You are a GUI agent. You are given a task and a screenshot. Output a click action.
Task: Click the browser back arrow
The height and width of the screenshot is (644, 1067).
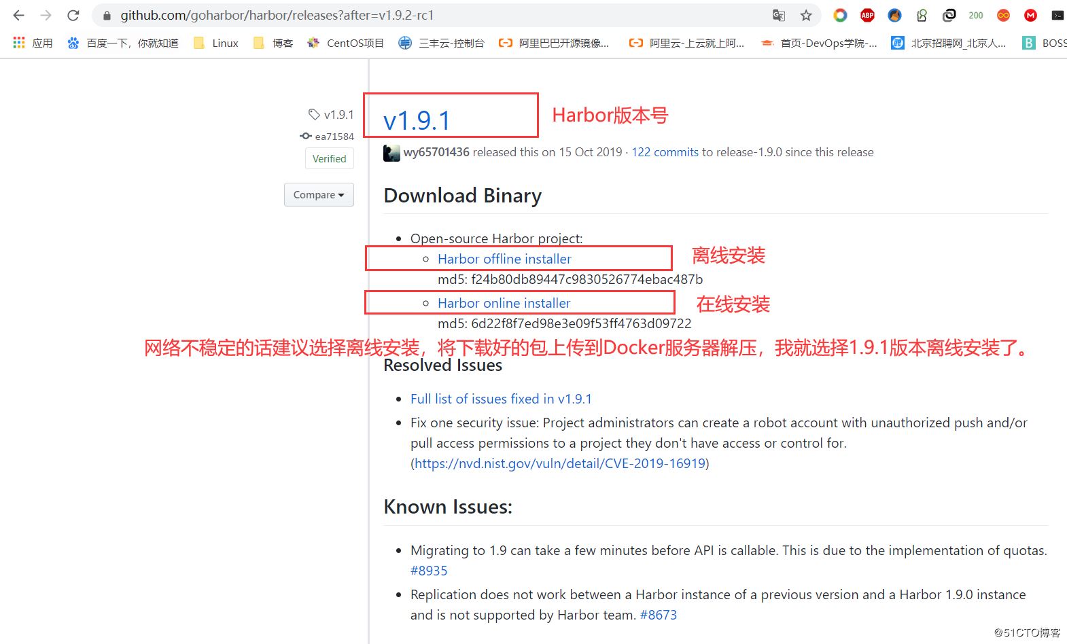pyautogui.click(x=18, y=15)
